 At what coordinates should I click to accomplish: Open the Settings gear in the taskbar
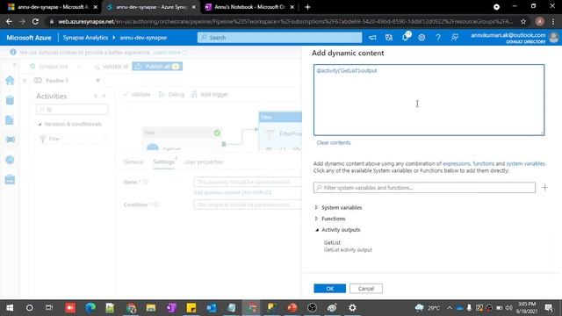(352, 308)
